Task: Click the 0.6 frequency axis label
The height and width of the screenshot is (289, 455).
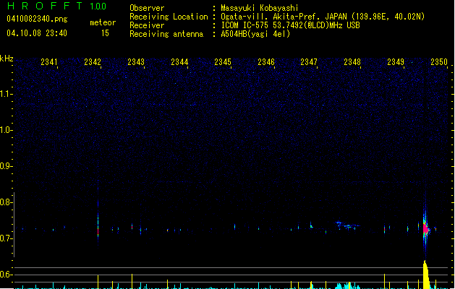Action: click(5, 275)
